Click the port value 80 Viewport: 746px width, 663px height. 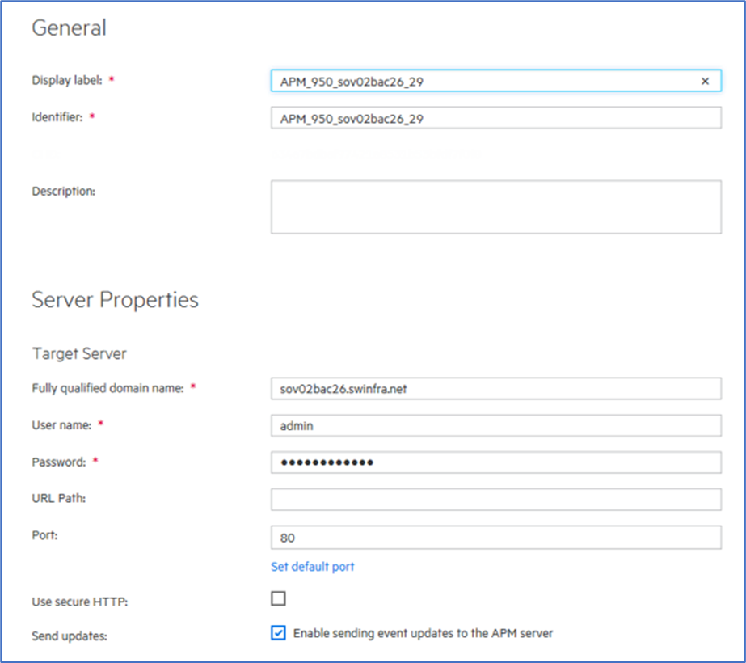287,537
